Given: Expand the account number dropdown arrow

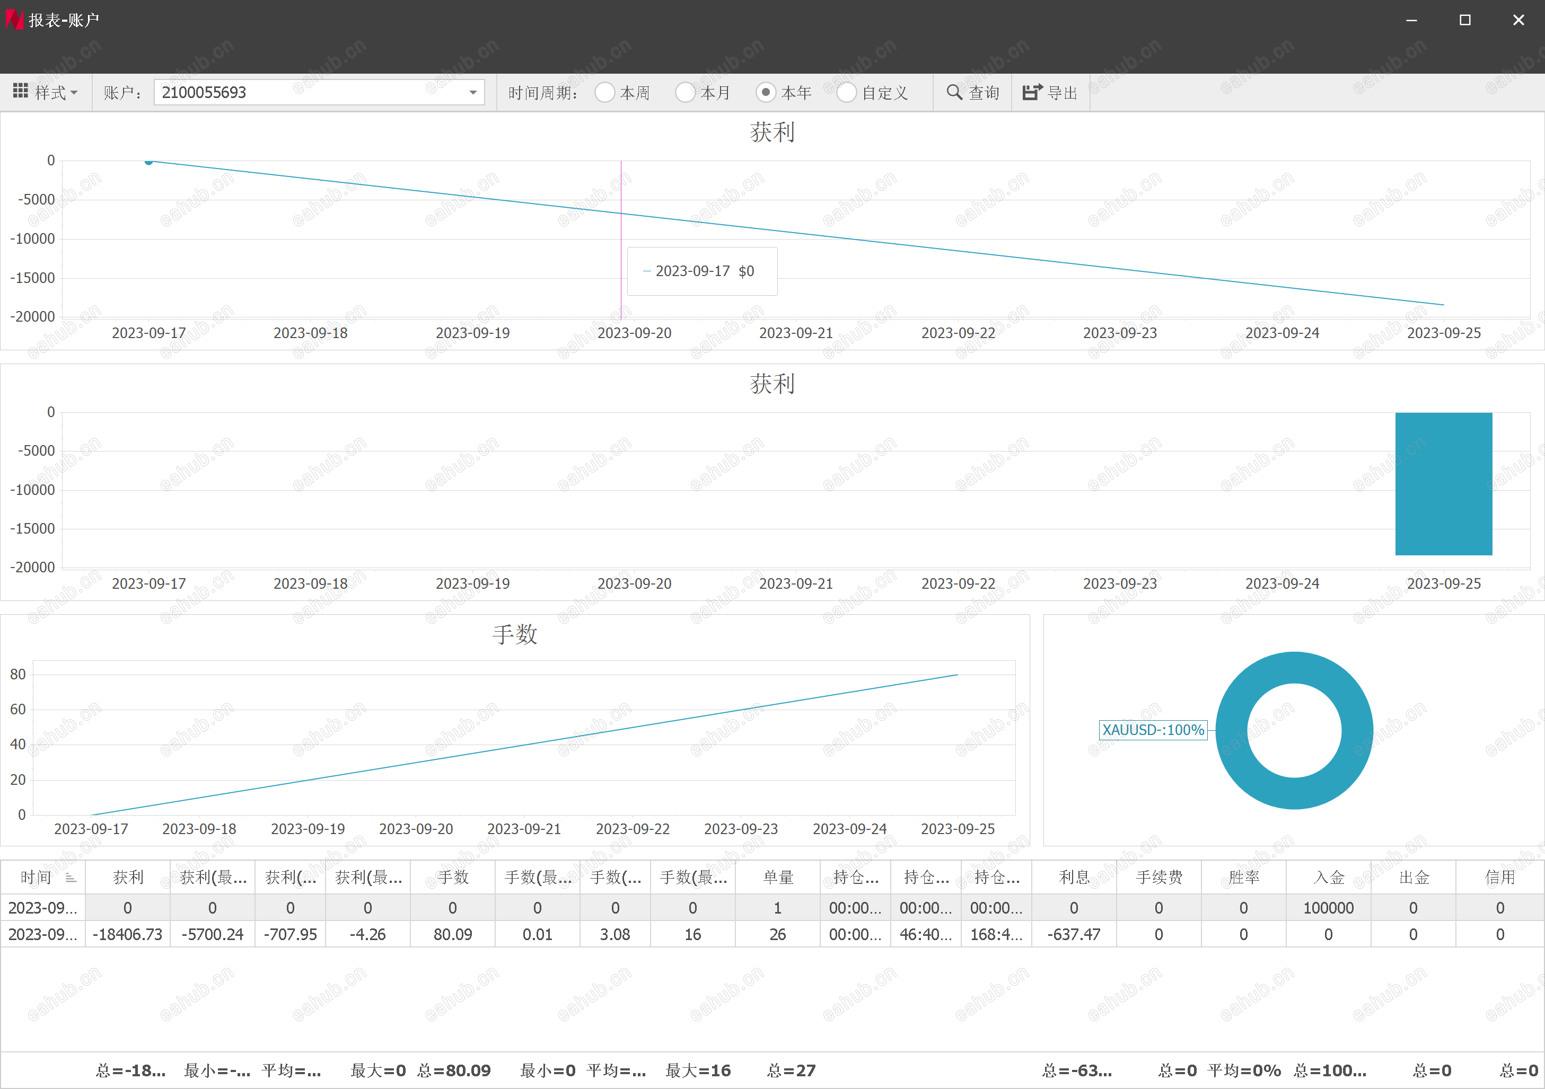Looking at the screenshot, I should 472,92.
